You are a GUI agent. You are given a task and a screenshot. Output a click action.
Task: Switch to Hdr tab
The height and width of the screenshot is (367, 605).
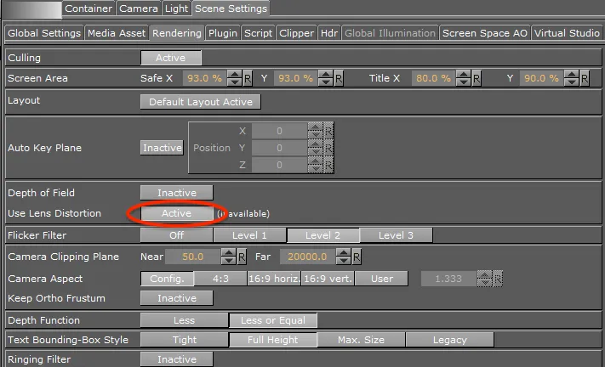329,33
